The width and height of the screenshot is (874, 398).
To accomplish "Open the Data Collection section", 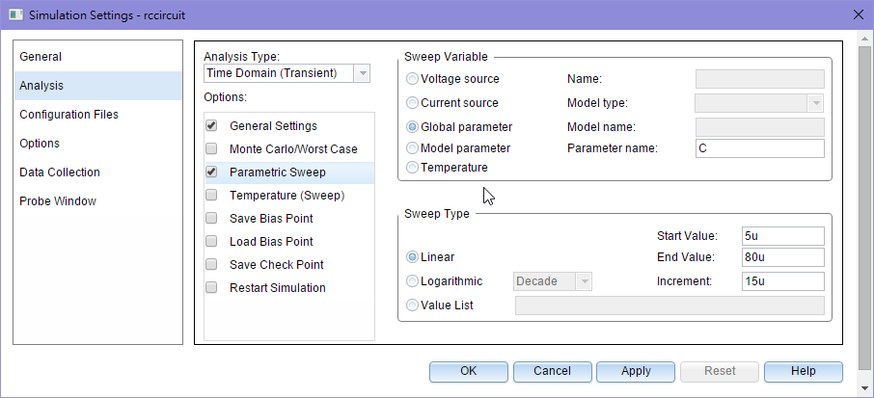I will pyautogui.click(x=98, y=172).
